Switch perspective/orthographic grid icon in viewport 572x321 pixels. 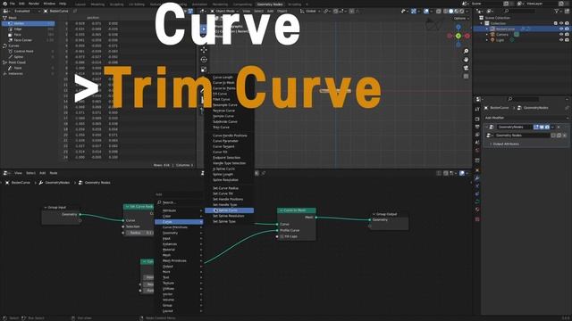(x=466, y=77)
